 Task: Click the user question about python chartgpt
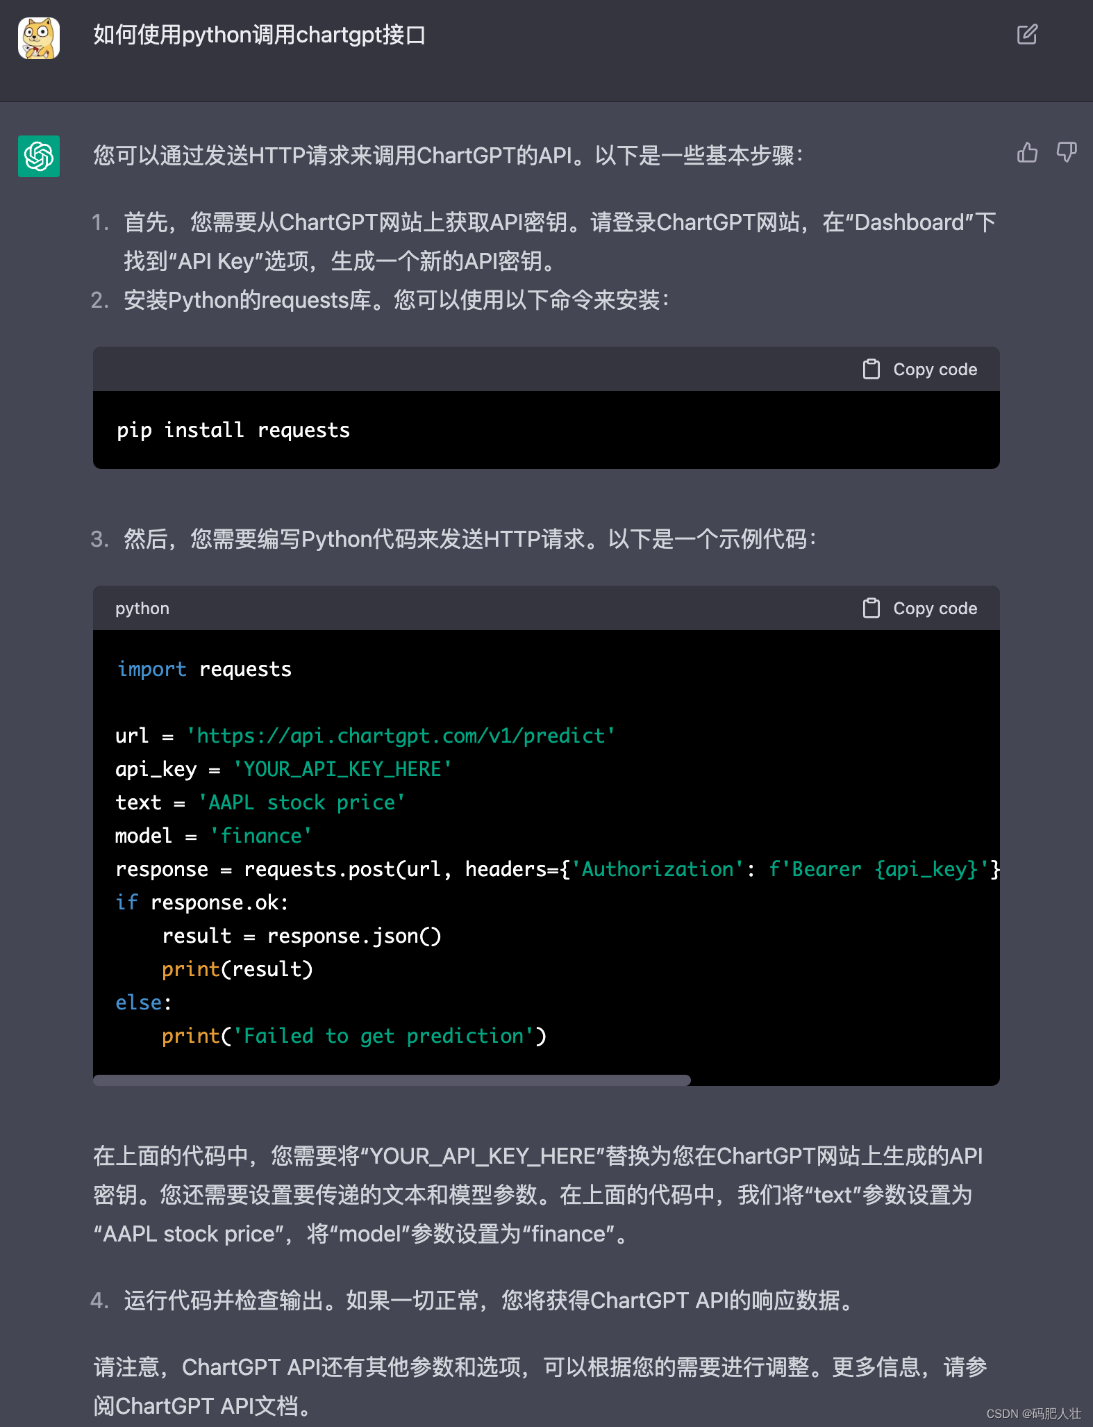point(259,35)
